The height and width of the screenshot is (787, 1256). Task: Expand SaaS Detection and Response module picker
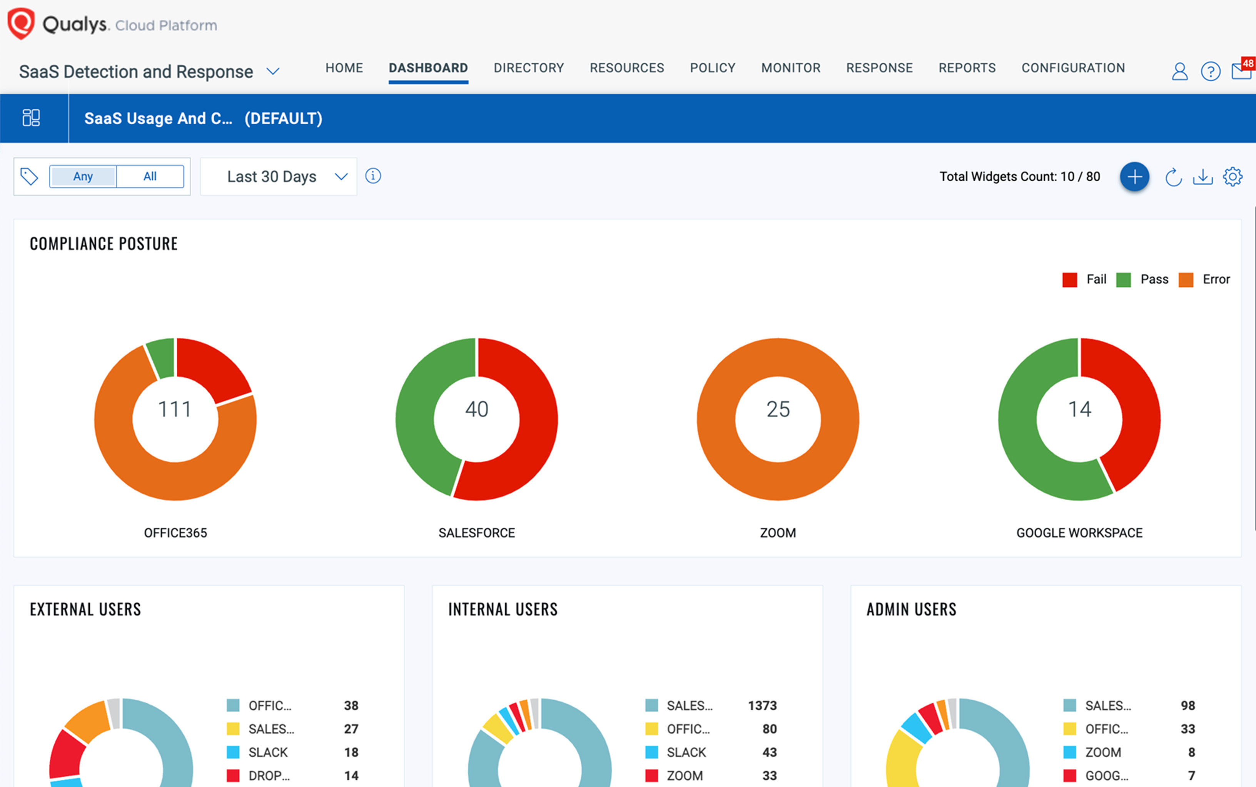point(273,71)
